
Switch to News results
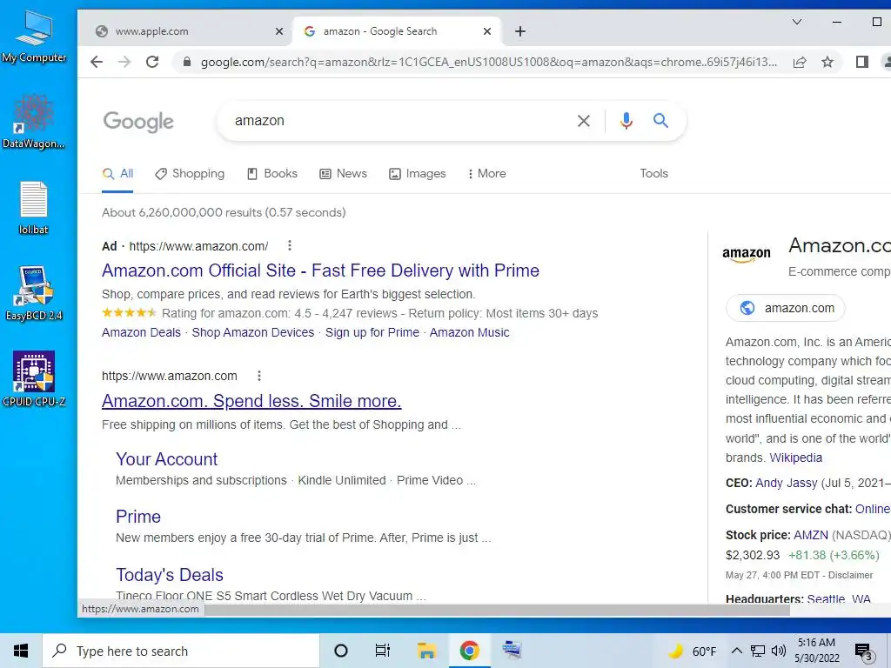click(x=343, y=173)
